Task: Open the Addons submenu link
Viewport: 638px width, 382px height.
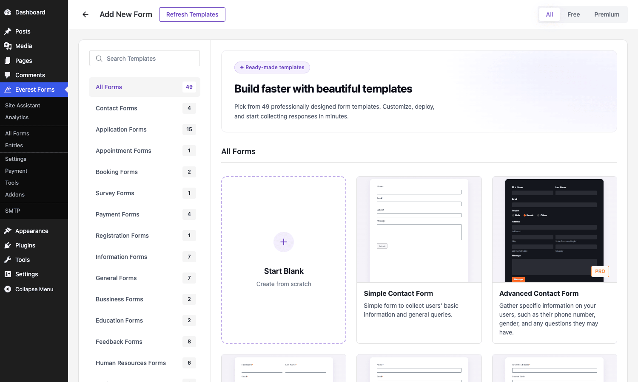Action: pyautogui.click(x=15, y=194)
